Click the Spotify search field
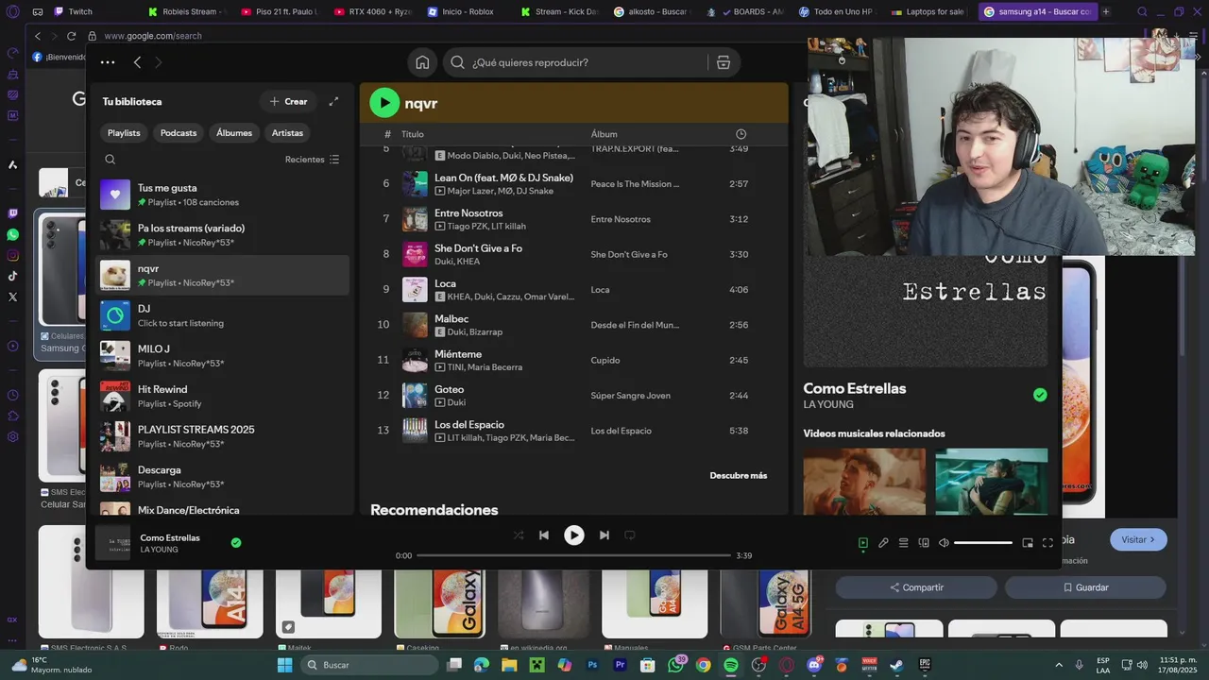 576,62
